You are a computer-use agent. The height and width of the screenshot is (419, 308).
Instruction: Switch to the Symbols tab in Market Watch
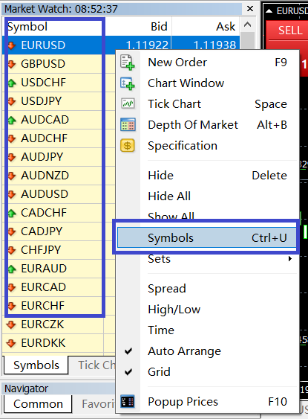point(36,365)
